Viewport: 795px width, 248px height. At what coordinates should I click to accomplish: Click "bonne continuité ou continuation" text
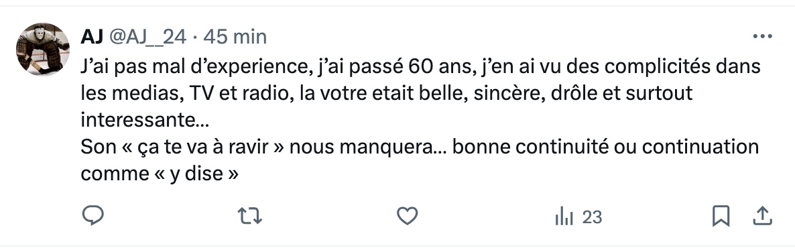coord(605,147)
